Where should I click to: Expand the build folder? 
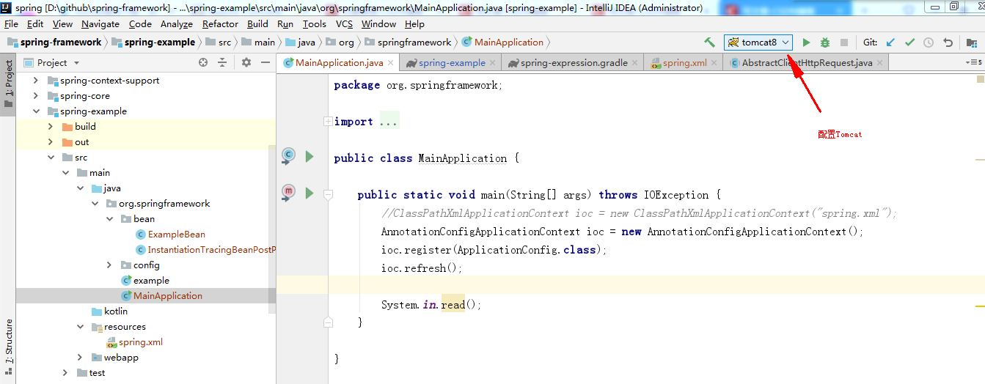click(x=51, y=127)
